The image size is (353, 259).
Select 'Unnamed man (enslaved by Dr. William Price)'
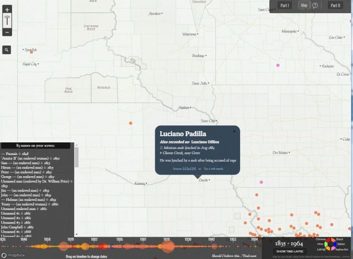pos(37,183)
